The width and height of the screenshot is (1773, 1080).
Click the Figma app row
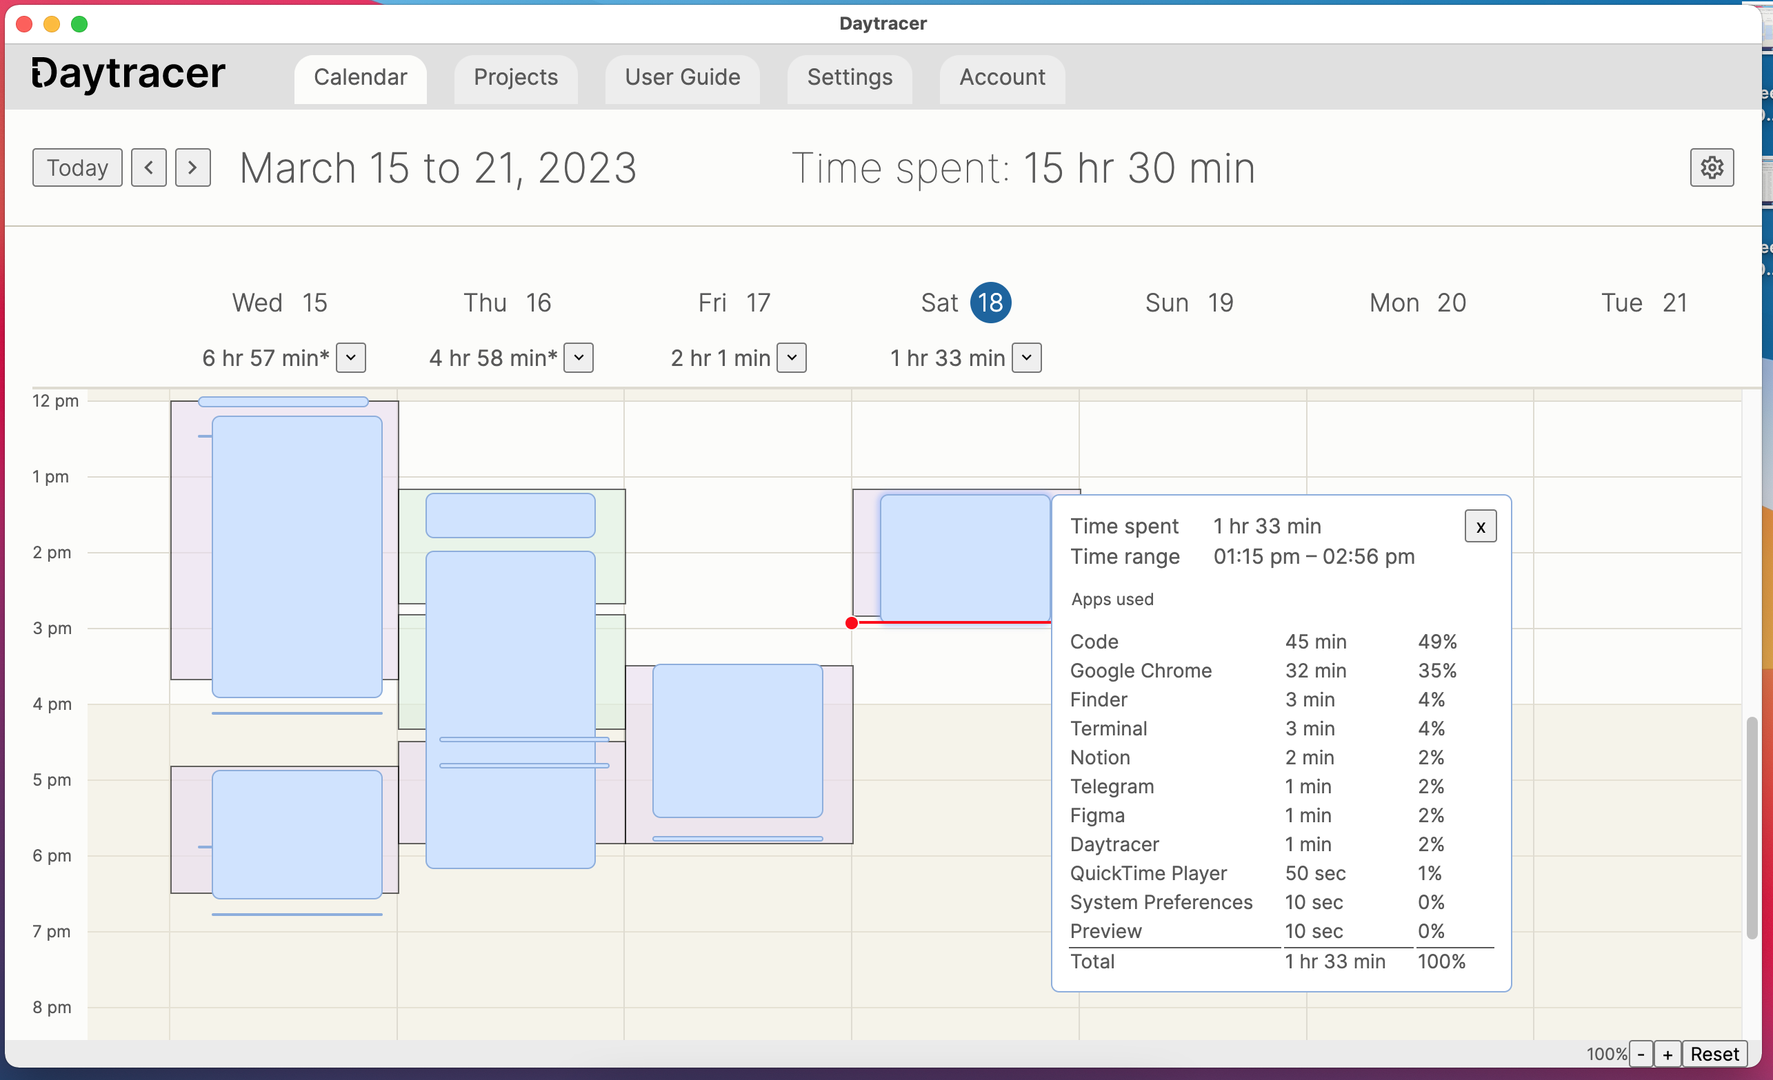(1281, 815)
